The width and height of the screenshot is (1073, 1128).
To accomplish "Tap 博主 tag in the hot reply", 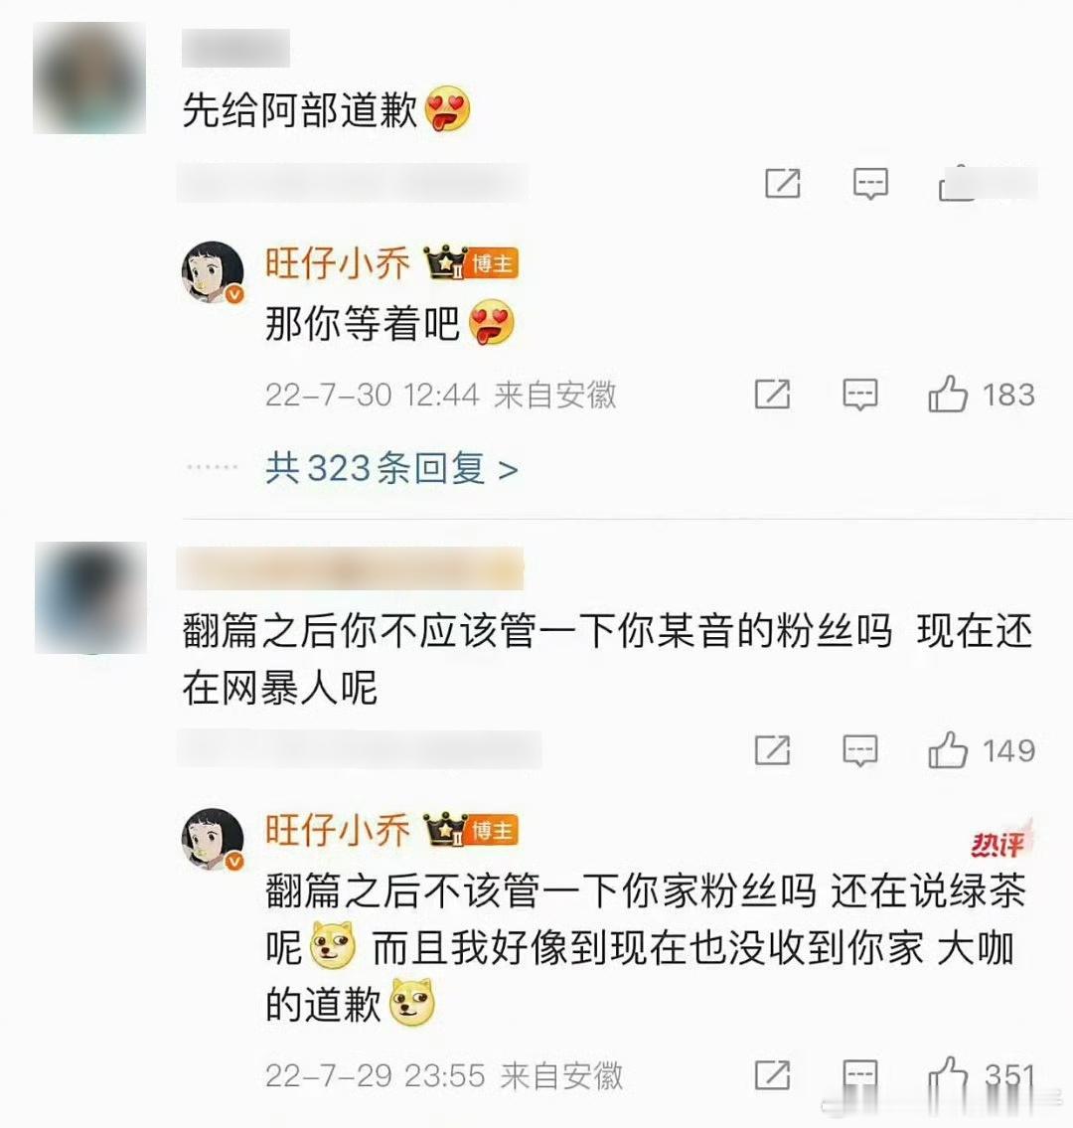I will click(493, 831).
